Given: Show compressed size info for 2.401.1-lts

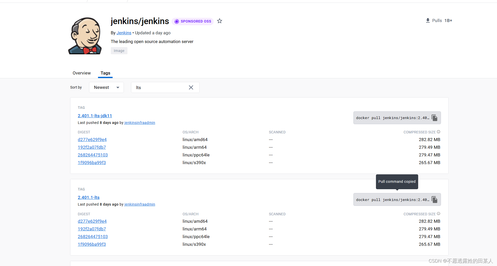Looking at the screenshot, I should pyautogui.click(x=438, y=214).
